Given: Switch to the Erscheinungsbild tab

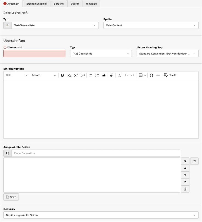Looking at the screenshot, I should (37, 4).
